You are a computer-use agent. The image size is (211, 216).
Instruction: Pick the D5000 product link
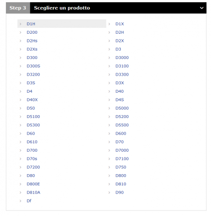click(122, 108)
